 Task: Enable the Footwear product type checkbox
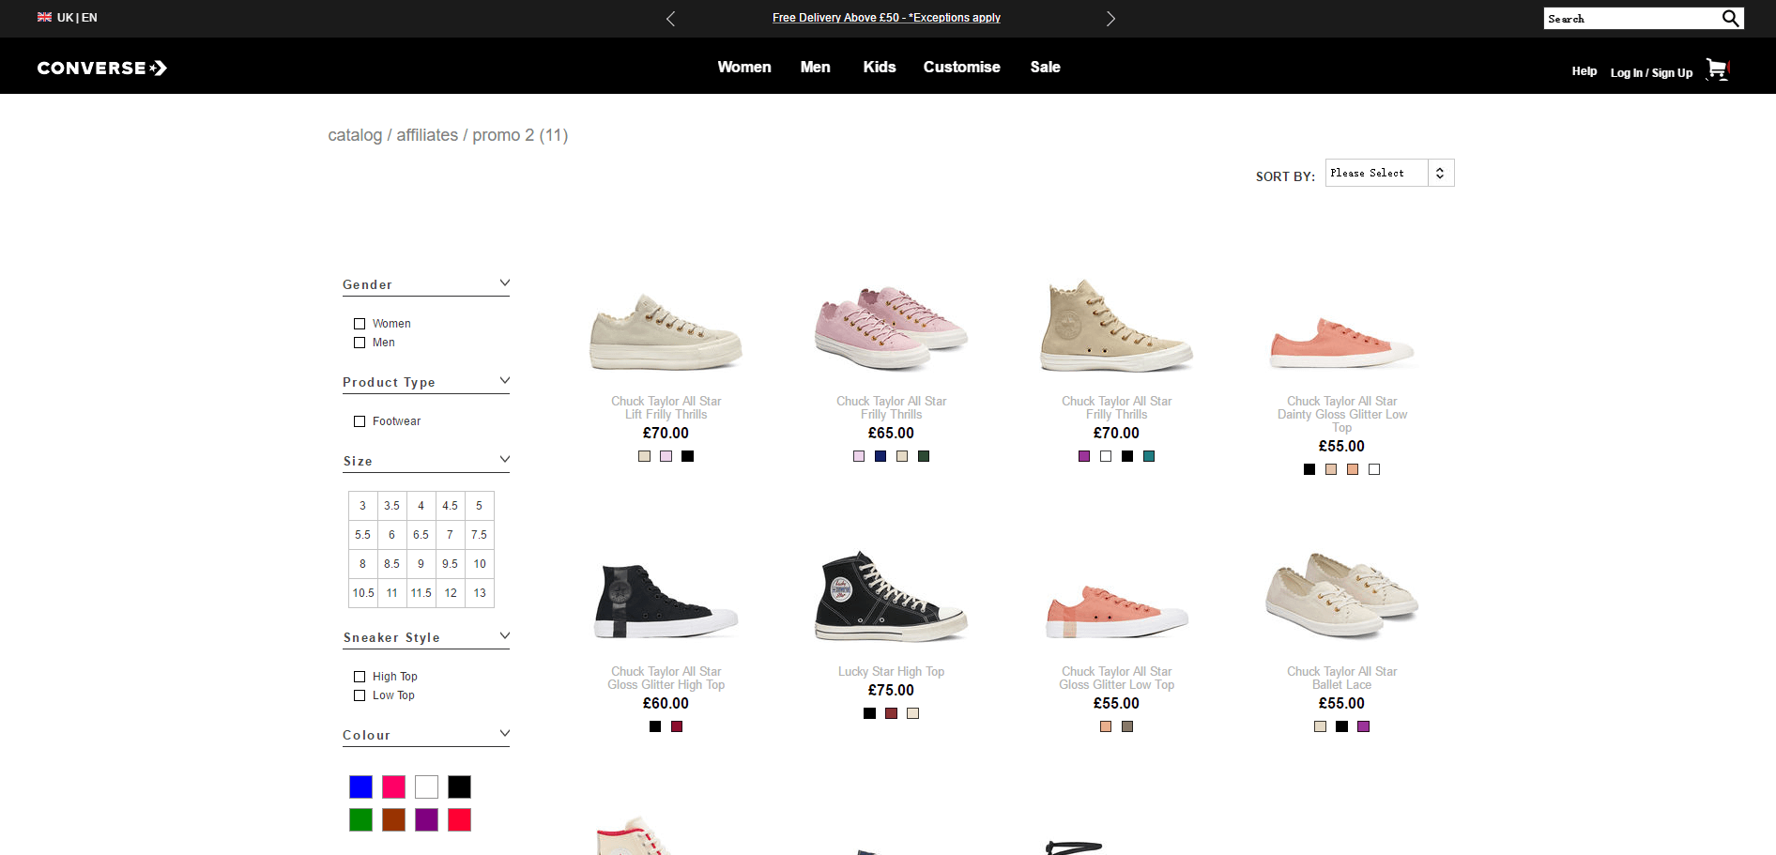coord(360,421)
